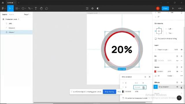Switch to the Assets tab

[x=12, y=14]
